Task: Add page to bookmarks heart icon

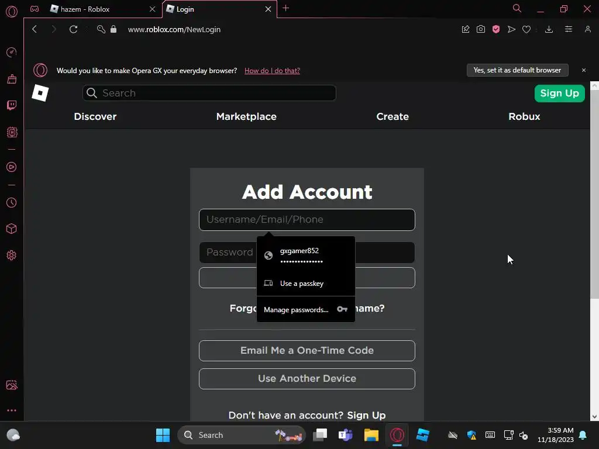Action: pos(526,29)
